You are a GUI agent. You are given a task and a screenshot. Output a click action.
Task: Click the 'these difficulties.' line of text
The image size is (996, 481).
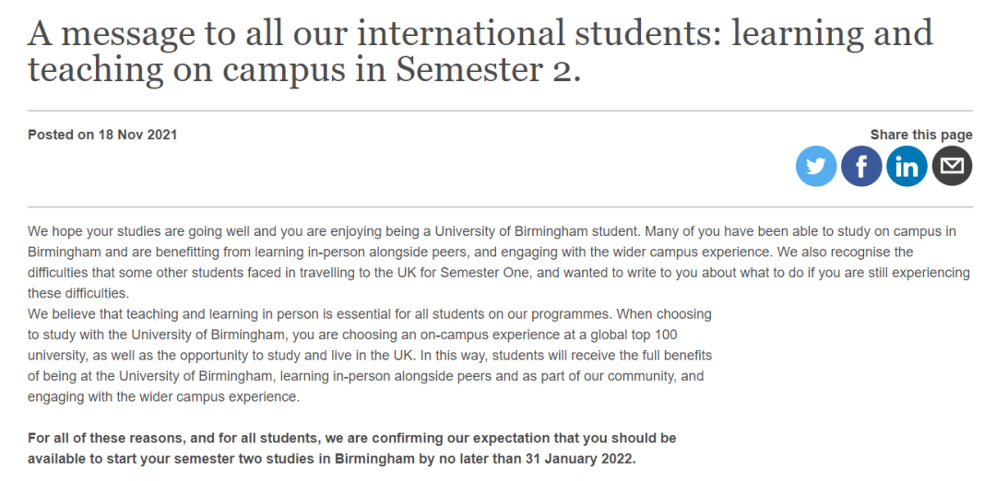pyautogui.click(x=78, y=294)
